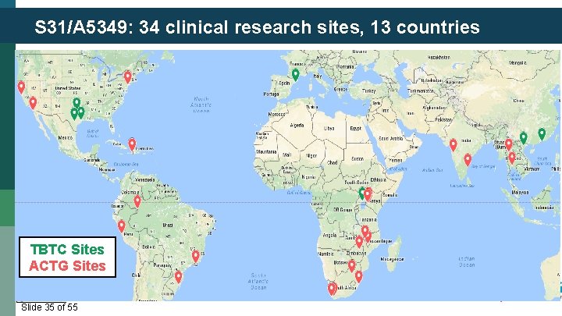Click the 'Indian Ocean' map label
The width and height of the screenshot is (562, 316).
(x=467, y=262)
